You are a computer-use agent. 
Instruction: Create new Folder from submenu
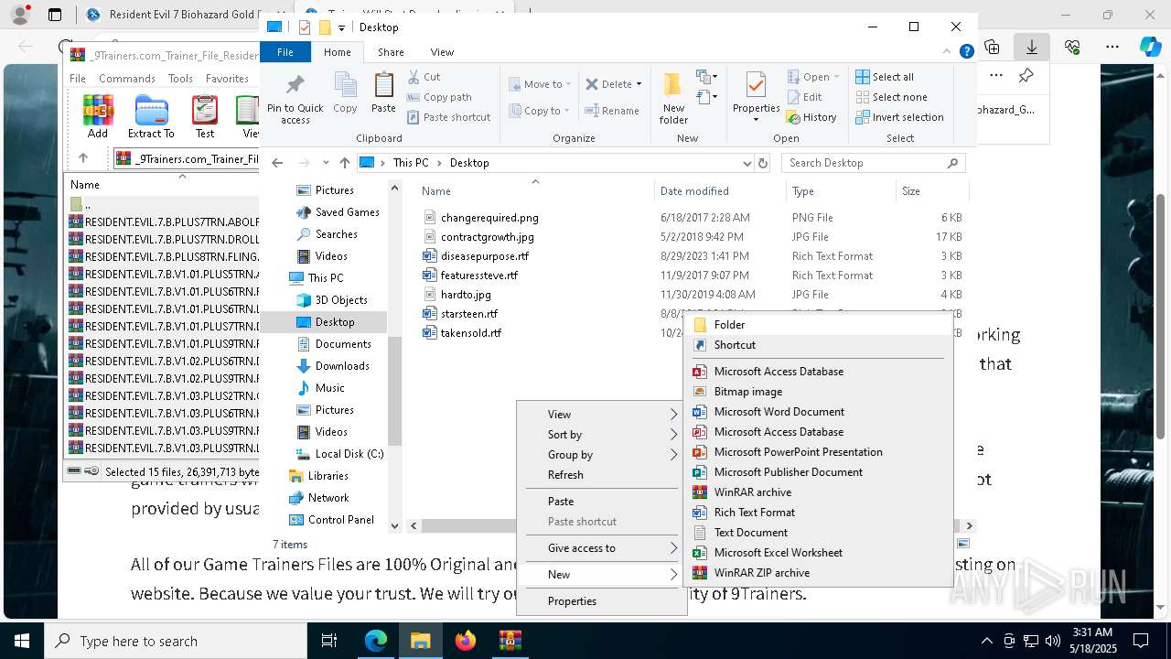tap(819, 325)
